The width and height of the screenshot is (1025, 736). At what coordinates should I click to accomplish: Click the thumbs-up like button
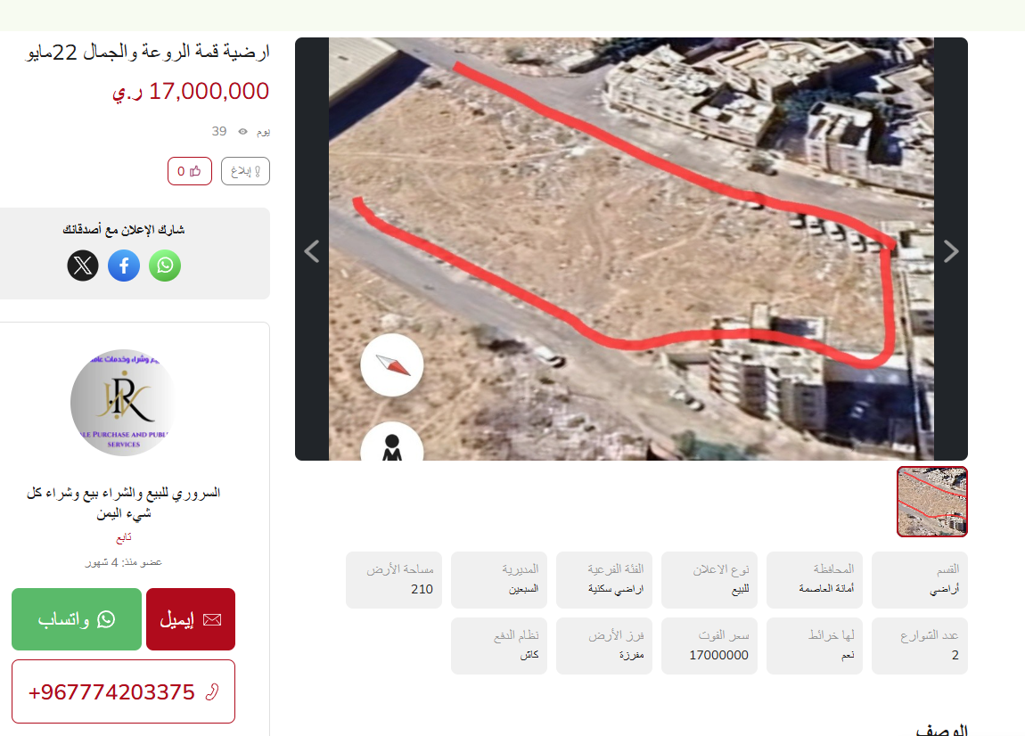pos(190,171)
